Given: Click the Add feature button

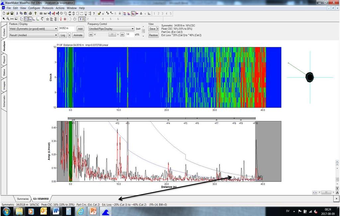Looking at the screenshot, I should pyautogui.click(x=80, y=29).
